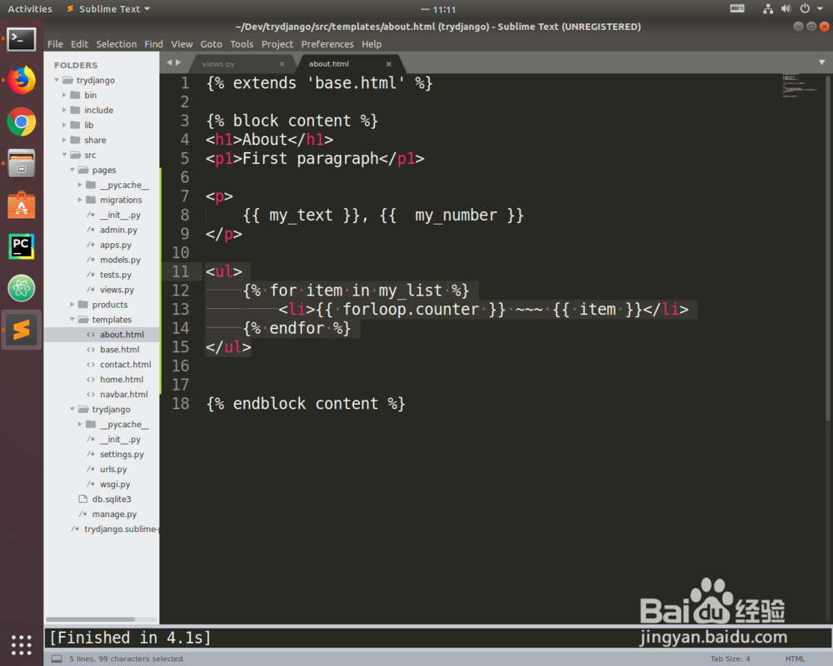Open manage.py in the sidebar

point(114,514)
